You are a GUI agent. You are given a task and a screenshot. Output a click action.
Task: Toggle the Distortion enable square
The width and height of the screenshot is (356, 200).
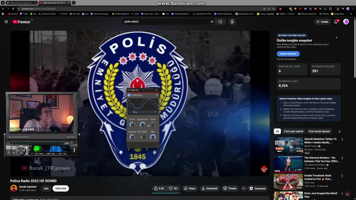[129, 95]
